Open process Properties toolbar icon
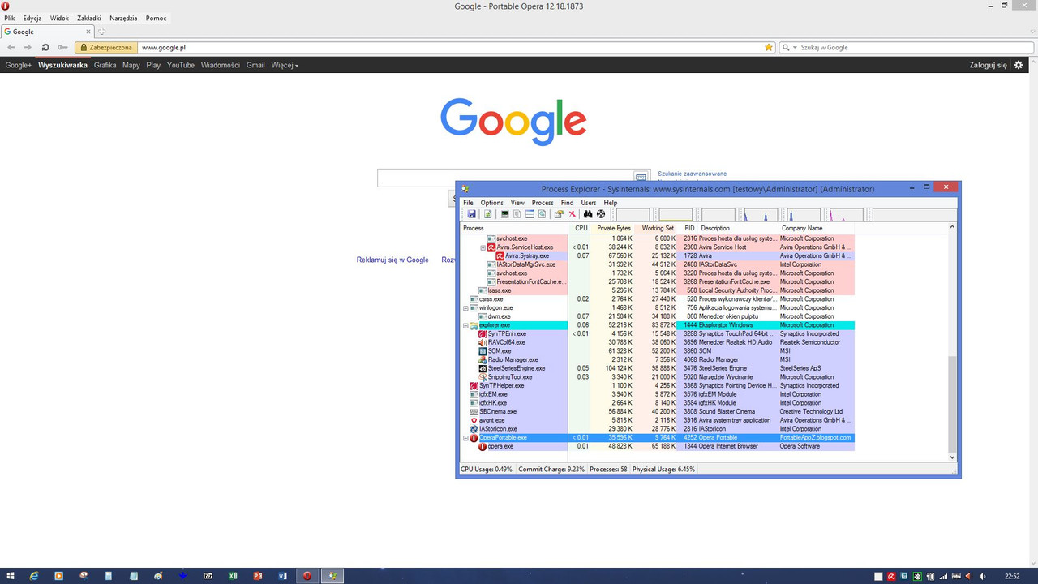The width and height of the screenshot is (1038, 584). [559, 214]
